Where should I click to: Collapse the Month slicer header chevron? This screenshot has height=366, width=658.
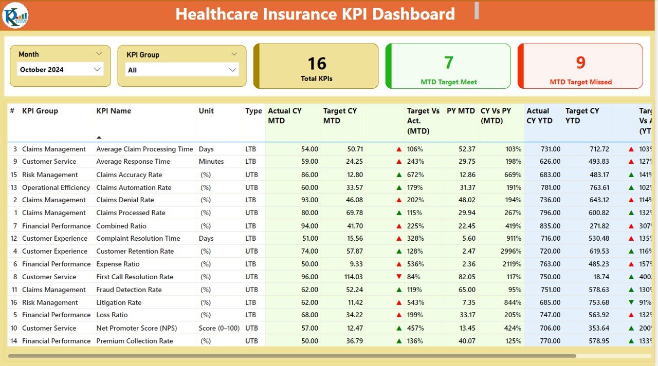coord(99,53)
